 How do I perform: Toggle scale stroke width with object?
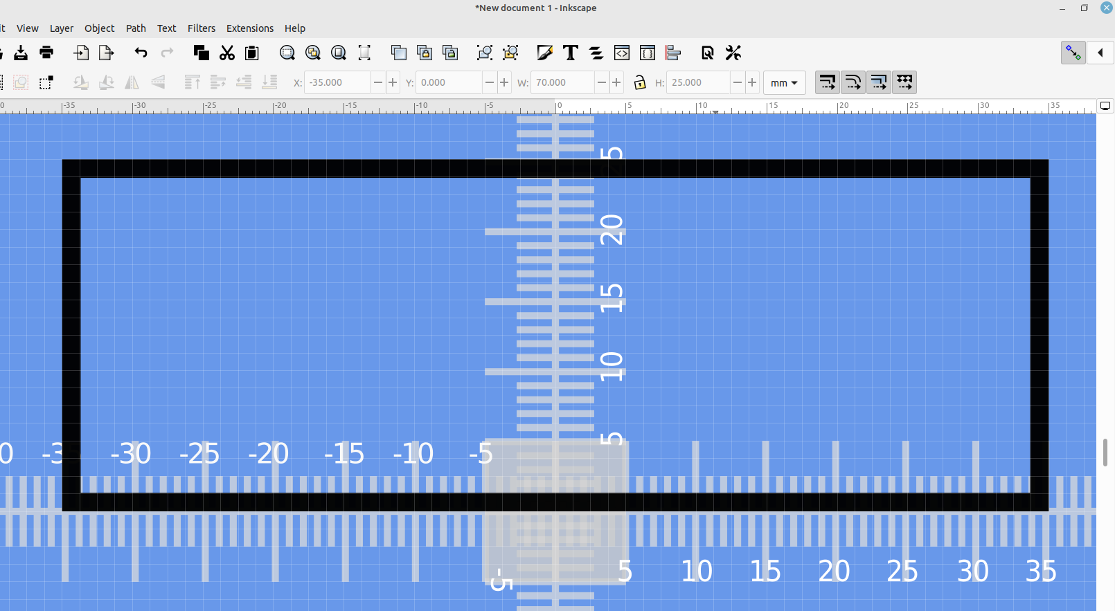click(x=827, y=82)
